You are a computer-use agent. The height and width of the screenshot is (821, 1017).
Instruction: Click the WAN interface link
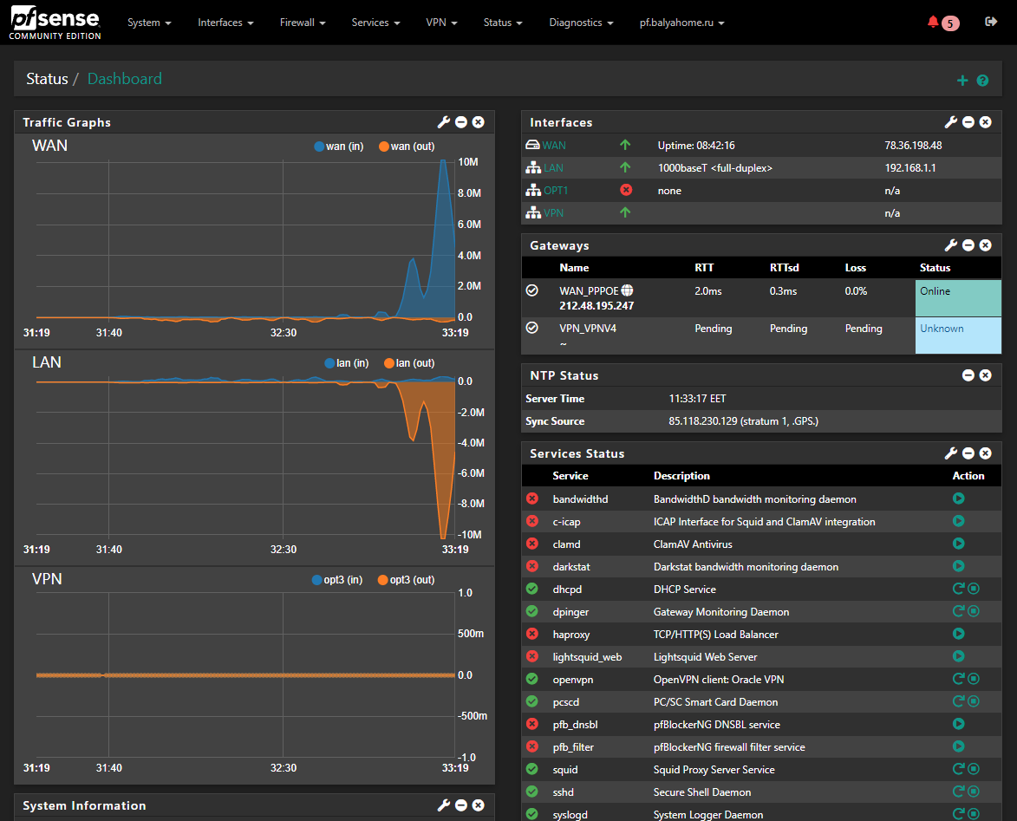point(554,146)
